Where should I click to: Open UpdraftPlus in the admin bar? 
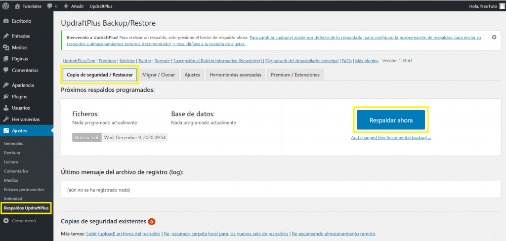coord(101,6)
